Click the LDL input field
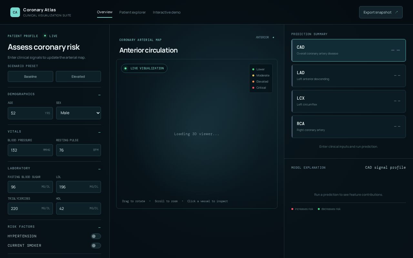 [78, 187]
